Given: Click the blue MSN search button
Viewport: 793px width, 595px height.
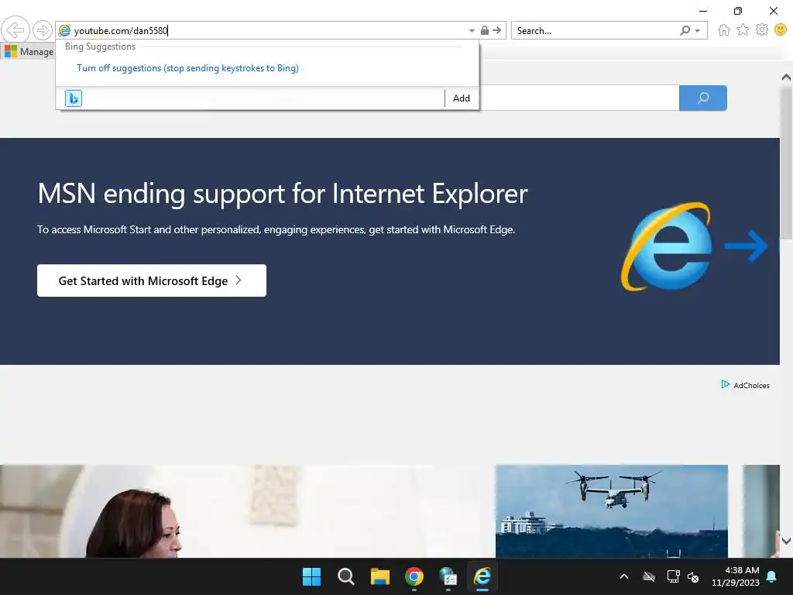Looking at the screenshot, I should pyautogui.click(x=703, y=98).
